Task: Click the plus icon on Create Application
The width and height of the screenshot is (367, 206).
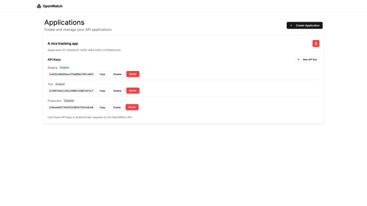Action: pyautogui.click(x=291, y=25)
